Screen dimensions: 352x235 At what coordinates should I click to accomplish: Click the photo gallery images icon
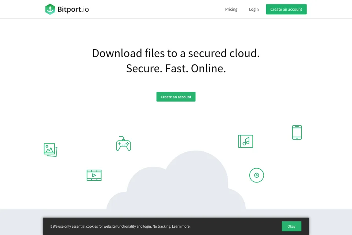(x=51, y=150)
